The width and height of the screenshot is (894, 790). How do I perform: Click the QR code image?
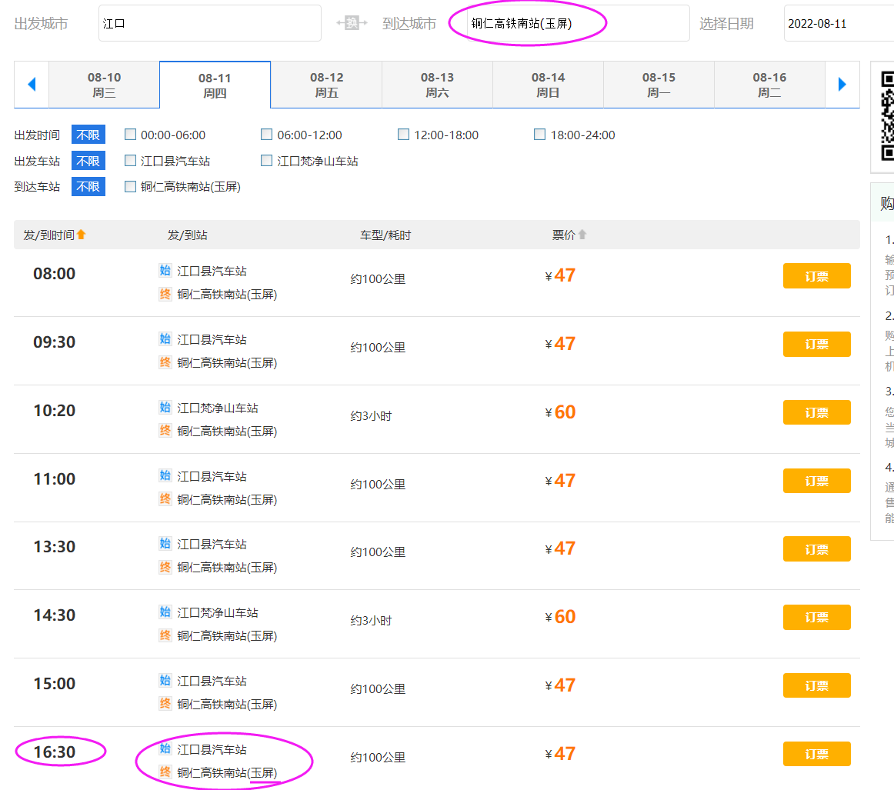[x=887, y=115]
